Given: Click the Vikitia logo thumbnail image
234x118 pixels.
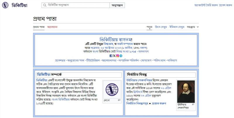Looking at the screenshot, I should [x=112, y=90].
